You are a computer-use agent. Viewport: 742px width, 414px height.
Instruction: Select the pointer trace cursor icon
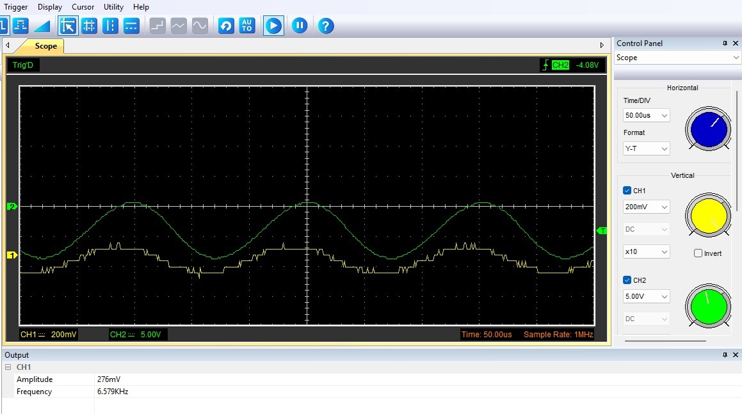(68, 26)
